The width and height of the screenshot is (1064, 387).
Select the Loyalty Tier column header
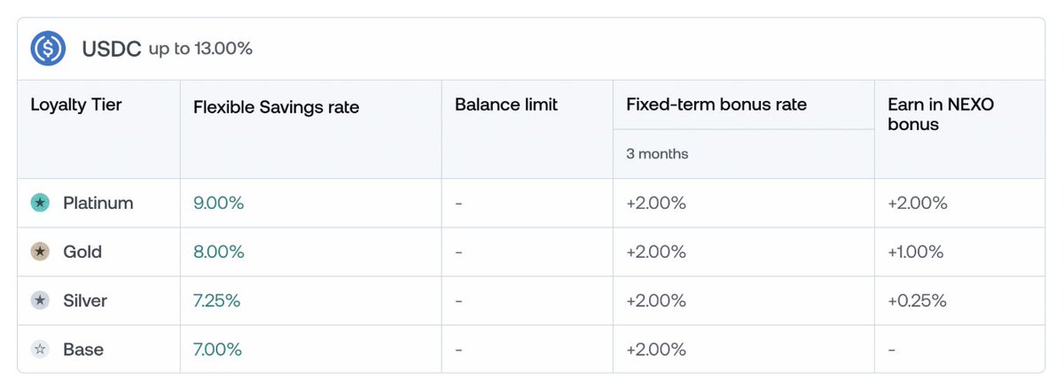click(x=76, y=105)
